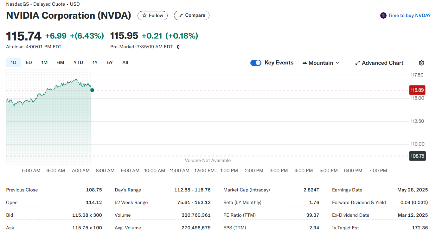
Task: Click the green current price dot on chart
Action: coord(92,90)
